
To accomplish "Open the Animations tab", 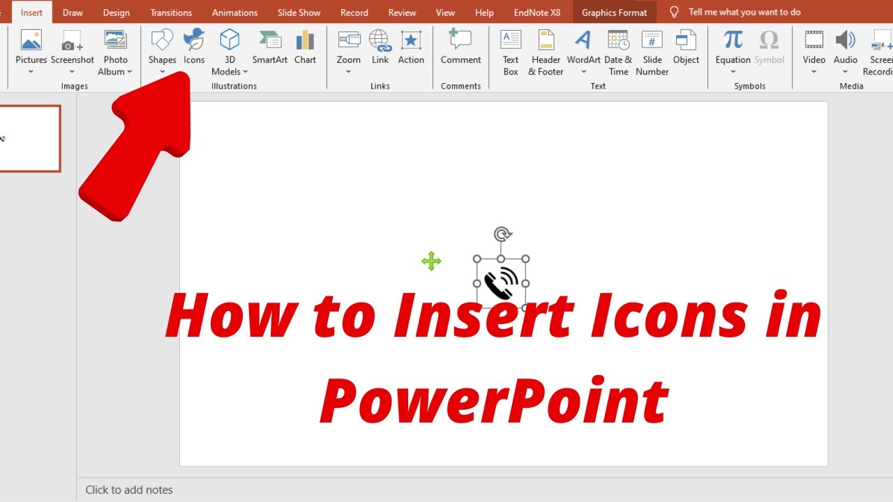I will click(x=234, y=13).
